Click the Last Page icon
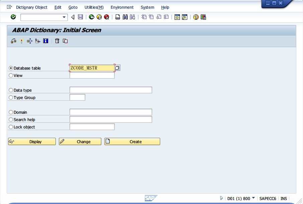 click(x=166, y=17)
